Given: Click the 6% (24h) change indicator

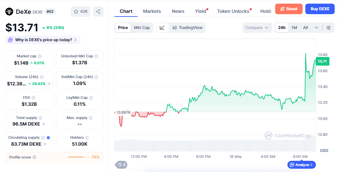Looking at the screenshot, I should click(x=53, y=28).
